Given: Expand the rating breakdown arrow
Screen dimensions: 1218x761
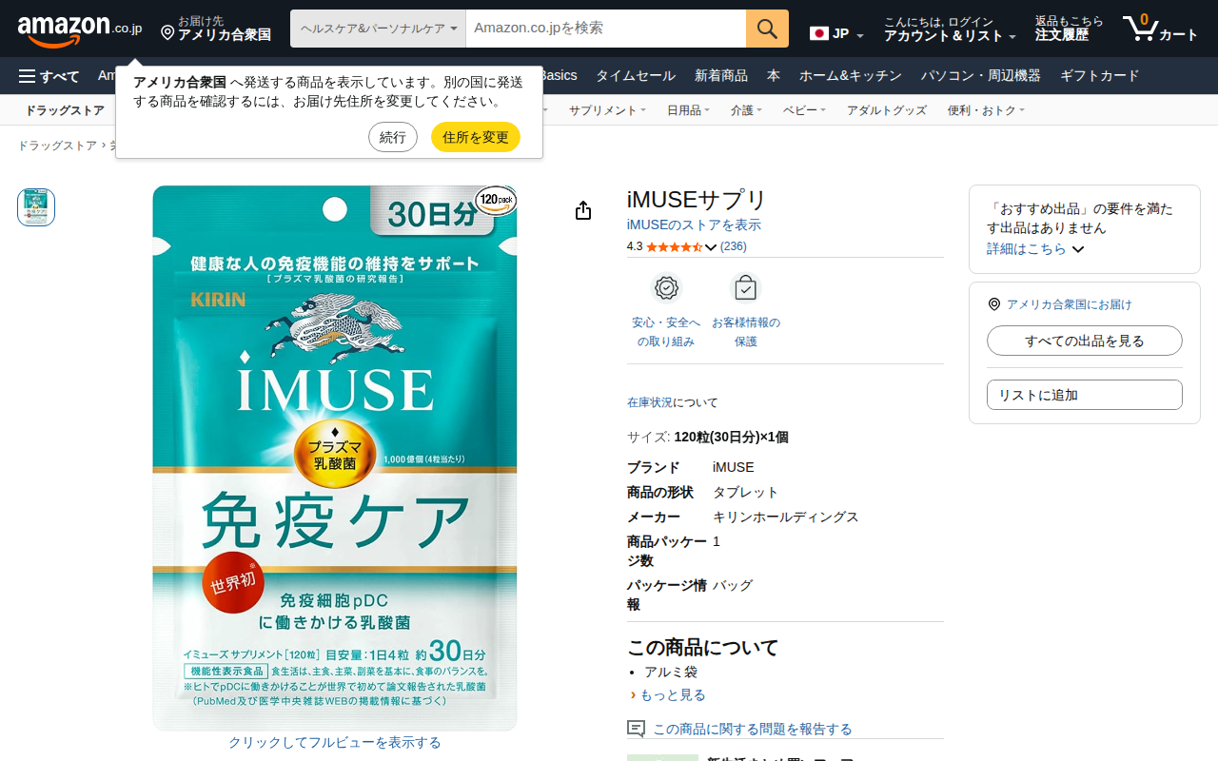Looking at the screenshot, I should [x=710, y=247].
